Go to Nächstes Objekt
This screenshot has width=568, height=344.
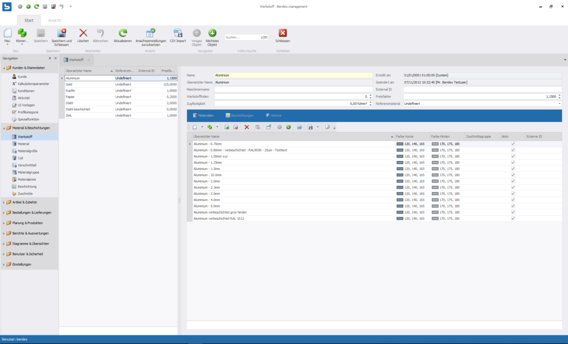(212, 34)
